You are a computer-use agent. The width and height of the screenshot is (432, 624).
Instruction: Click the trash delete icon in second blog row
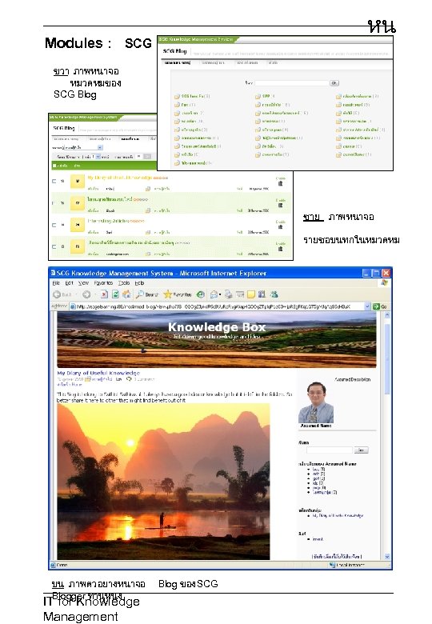(281, 205)
